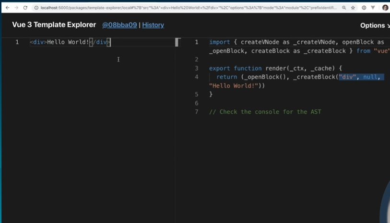
Task: Place cursor in the template editor line 1
Action: tap(102, 42)
